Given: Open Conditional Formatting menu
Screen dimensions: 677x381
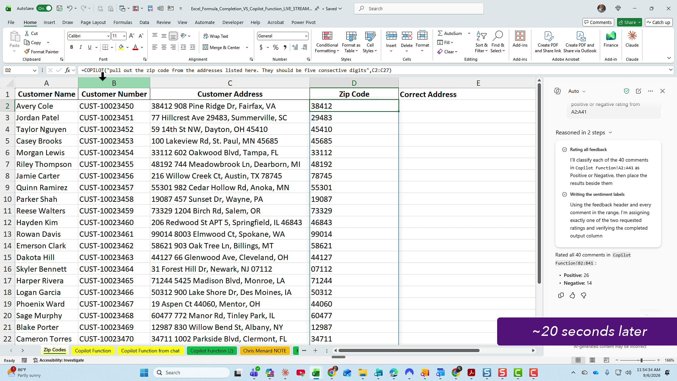Looking at the screenshot, I should pyautogui.click(x=327, y=42).
